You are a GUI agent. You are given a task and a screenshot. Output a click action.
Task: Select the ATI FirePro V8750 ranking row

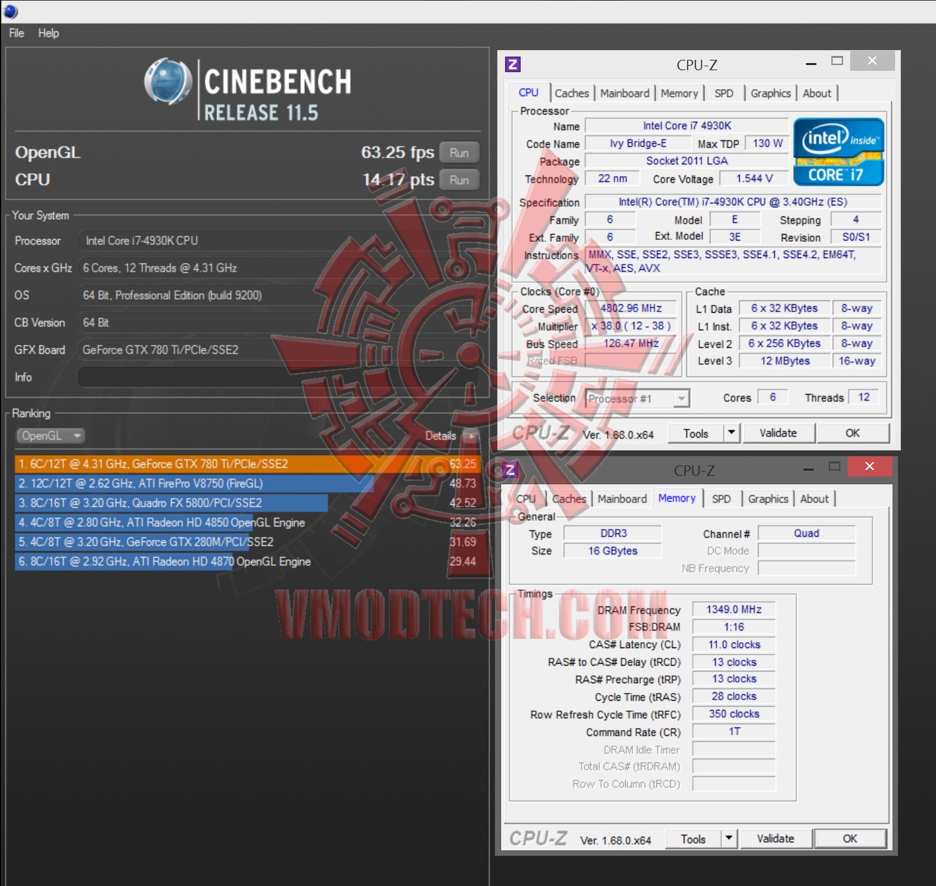click(x=247, y=484)
